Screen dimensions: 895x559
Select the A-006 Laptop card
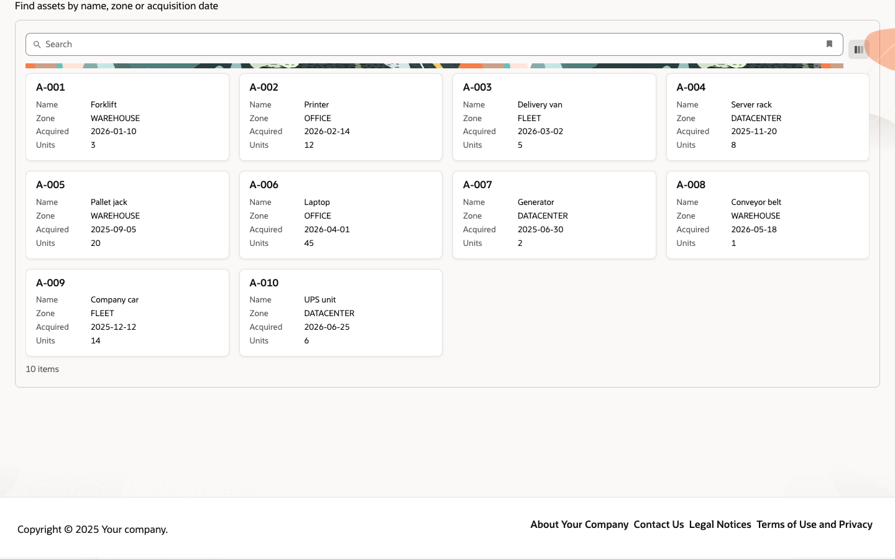coord(341,215)
